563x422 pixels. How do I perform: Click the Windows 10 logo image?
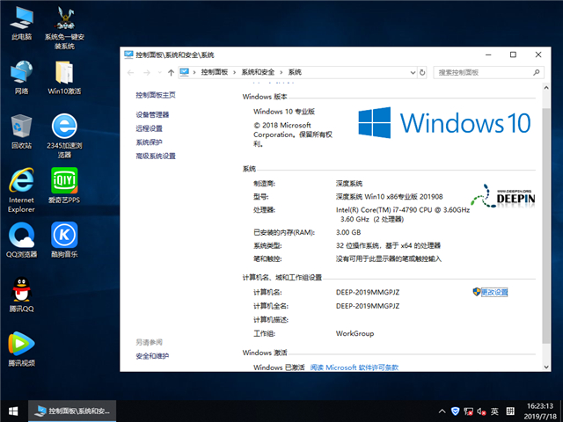pyautogui.click(x=444, y=123)
